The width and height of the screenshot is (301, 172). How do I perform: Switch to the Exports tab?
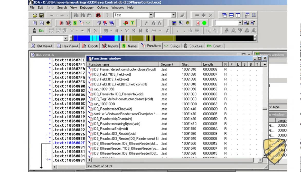pyautogui.click(x=91, y=46)
